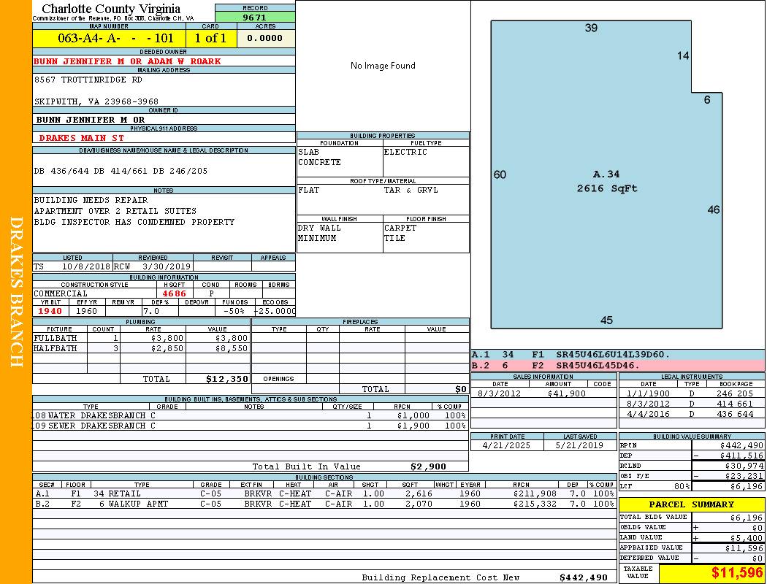Select the map number 063-A4-A-101 field
The image size is (767, 584).
[x=110, y=39]
